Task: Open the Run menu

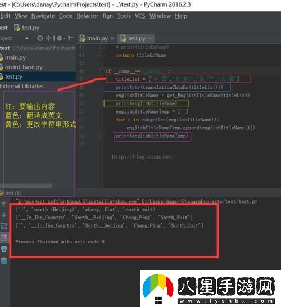Action: click(108, 16)
